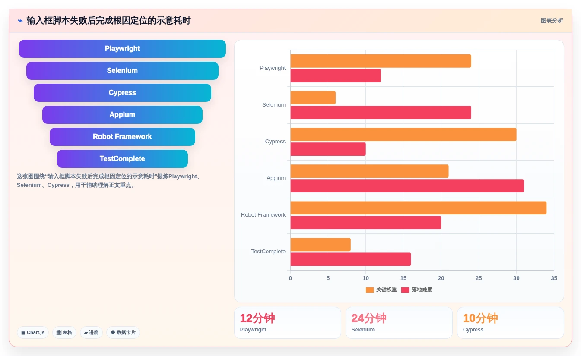Click the Cypress orange 关键权重 bar

pyautogui.click(x=403, y=134)
